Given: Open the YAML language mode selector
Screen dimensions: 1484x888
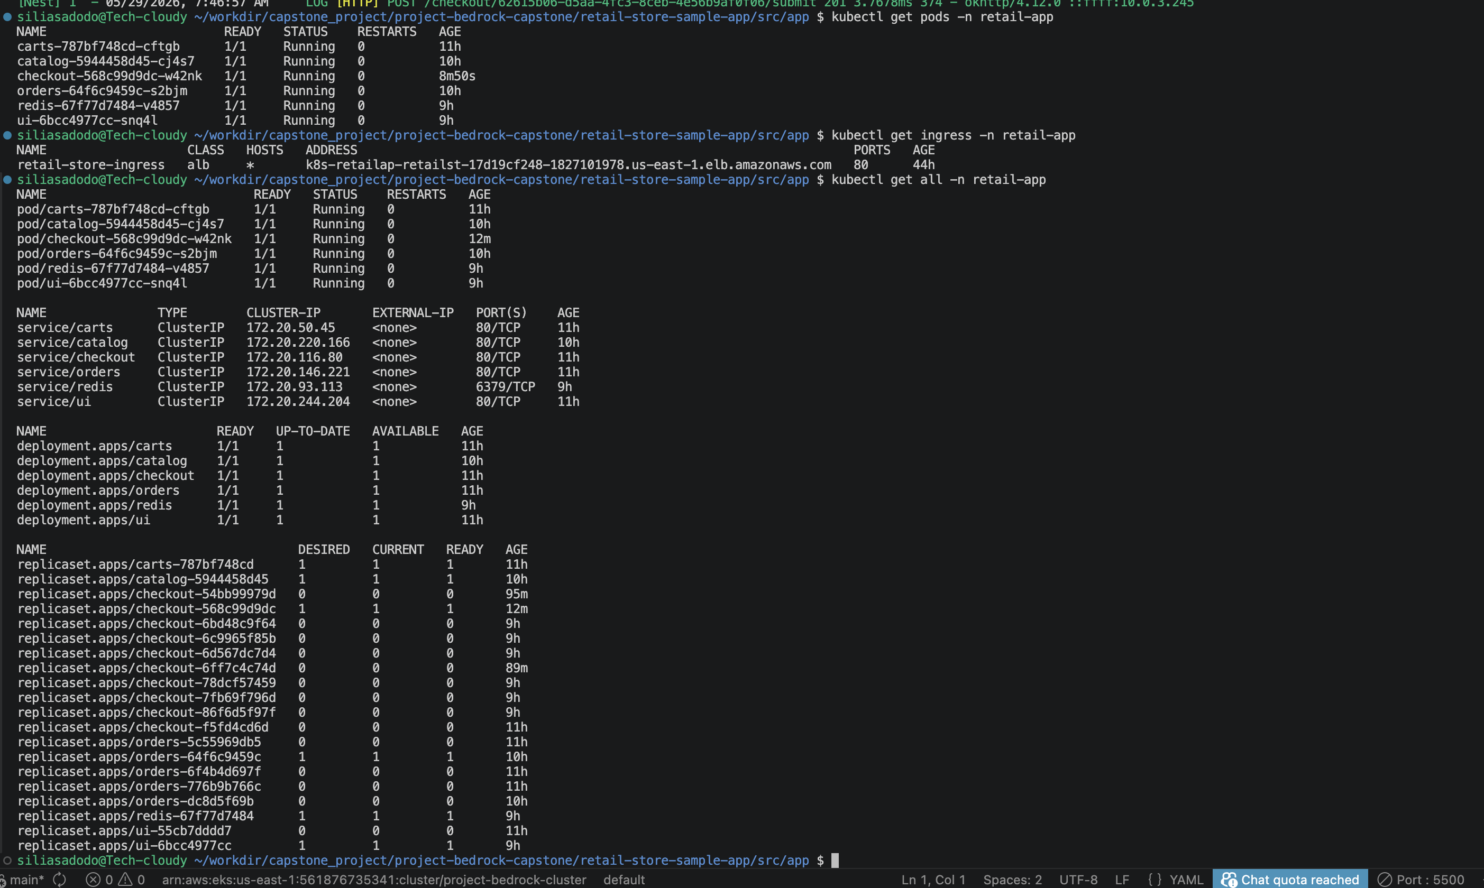Looking at the screenshot, I should click(1186, 880).
